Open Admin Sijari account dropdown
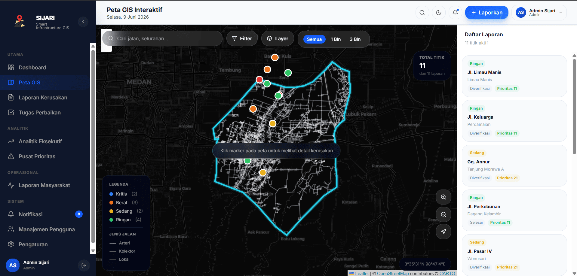 pyautogui.click(x=539, y=13)
